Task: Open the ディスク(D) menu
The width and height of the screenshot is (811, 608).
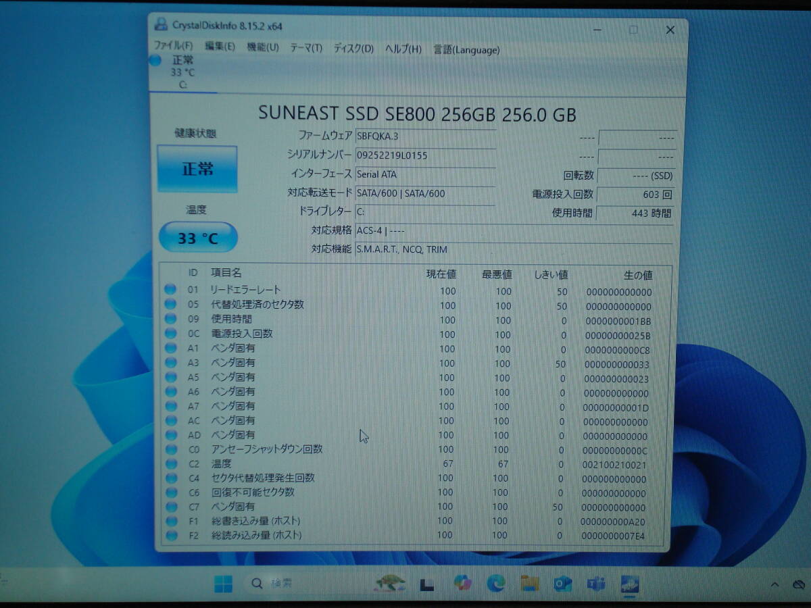Action: coord(353,49)
